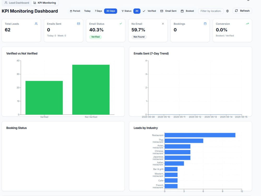Focus the Filter by location field

pos(211,11)
